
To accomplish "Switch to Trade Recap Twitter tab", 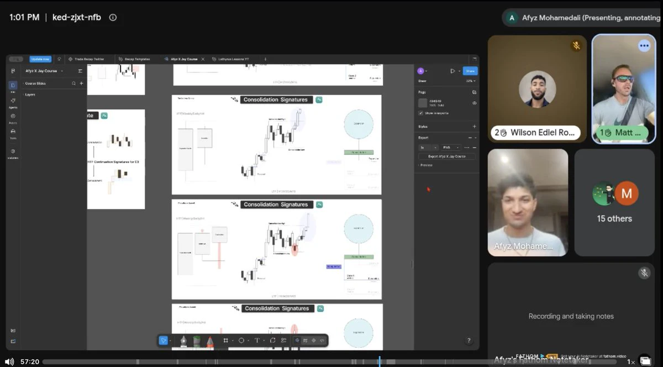I will [x=87, y=59].
